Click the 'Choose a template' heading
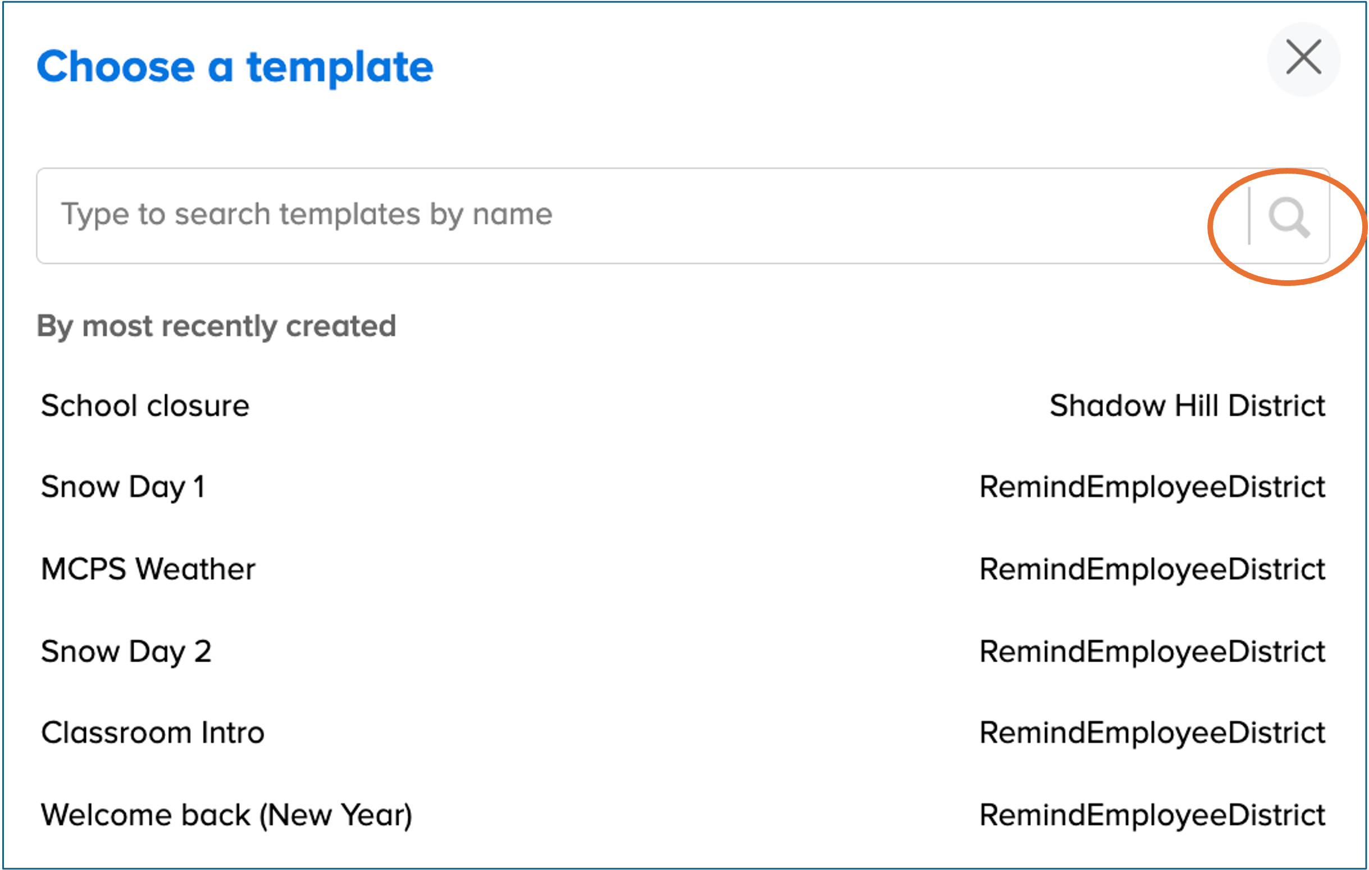This screenshot has height=870, width=1369. [x=235, y=67]
